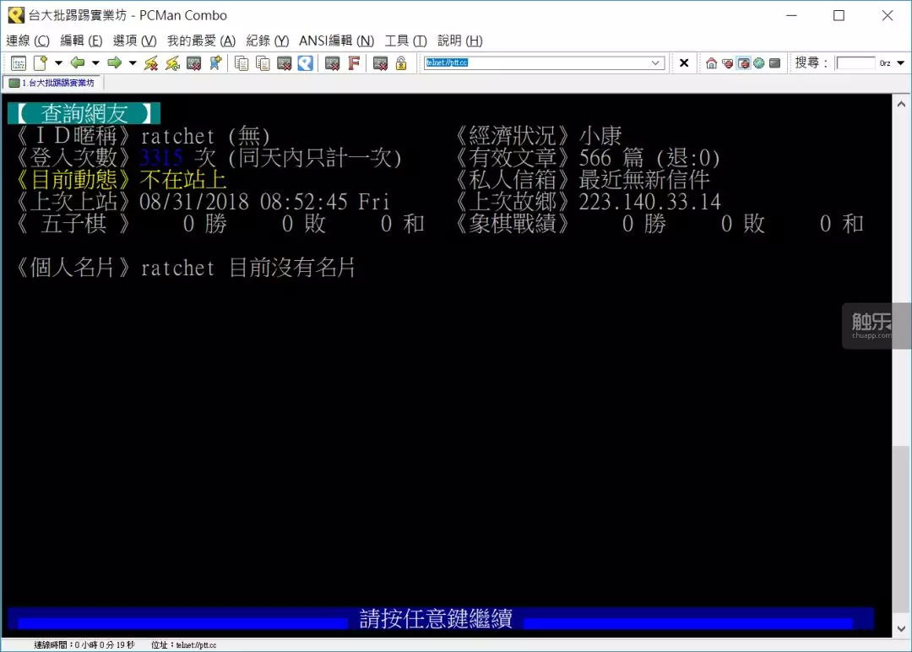This screenshot has height=652, width=912.
Task: Click the 搜尋 search input box
Action: (x=855, y=62)
